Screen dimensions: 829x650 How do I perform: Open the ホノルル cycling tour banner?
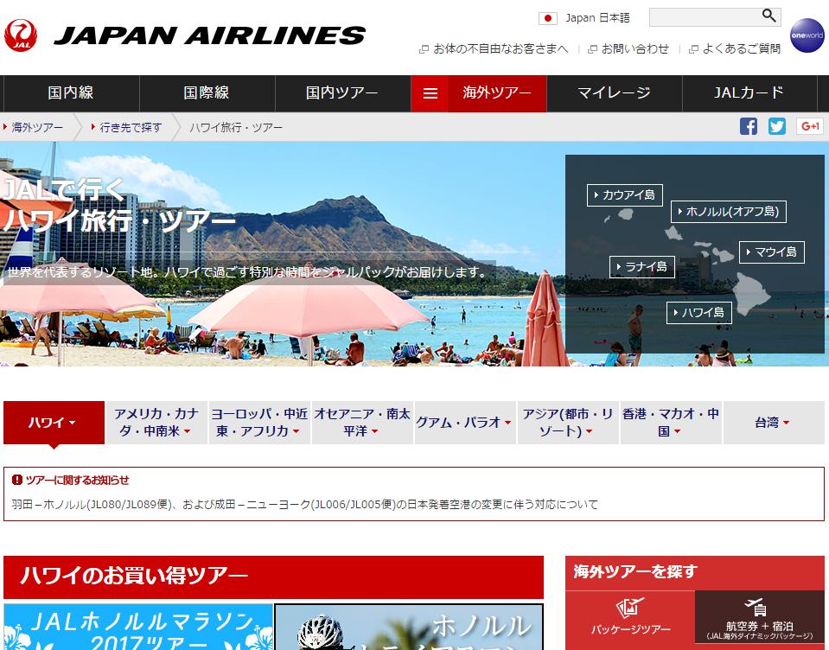[x=409, y=628]
